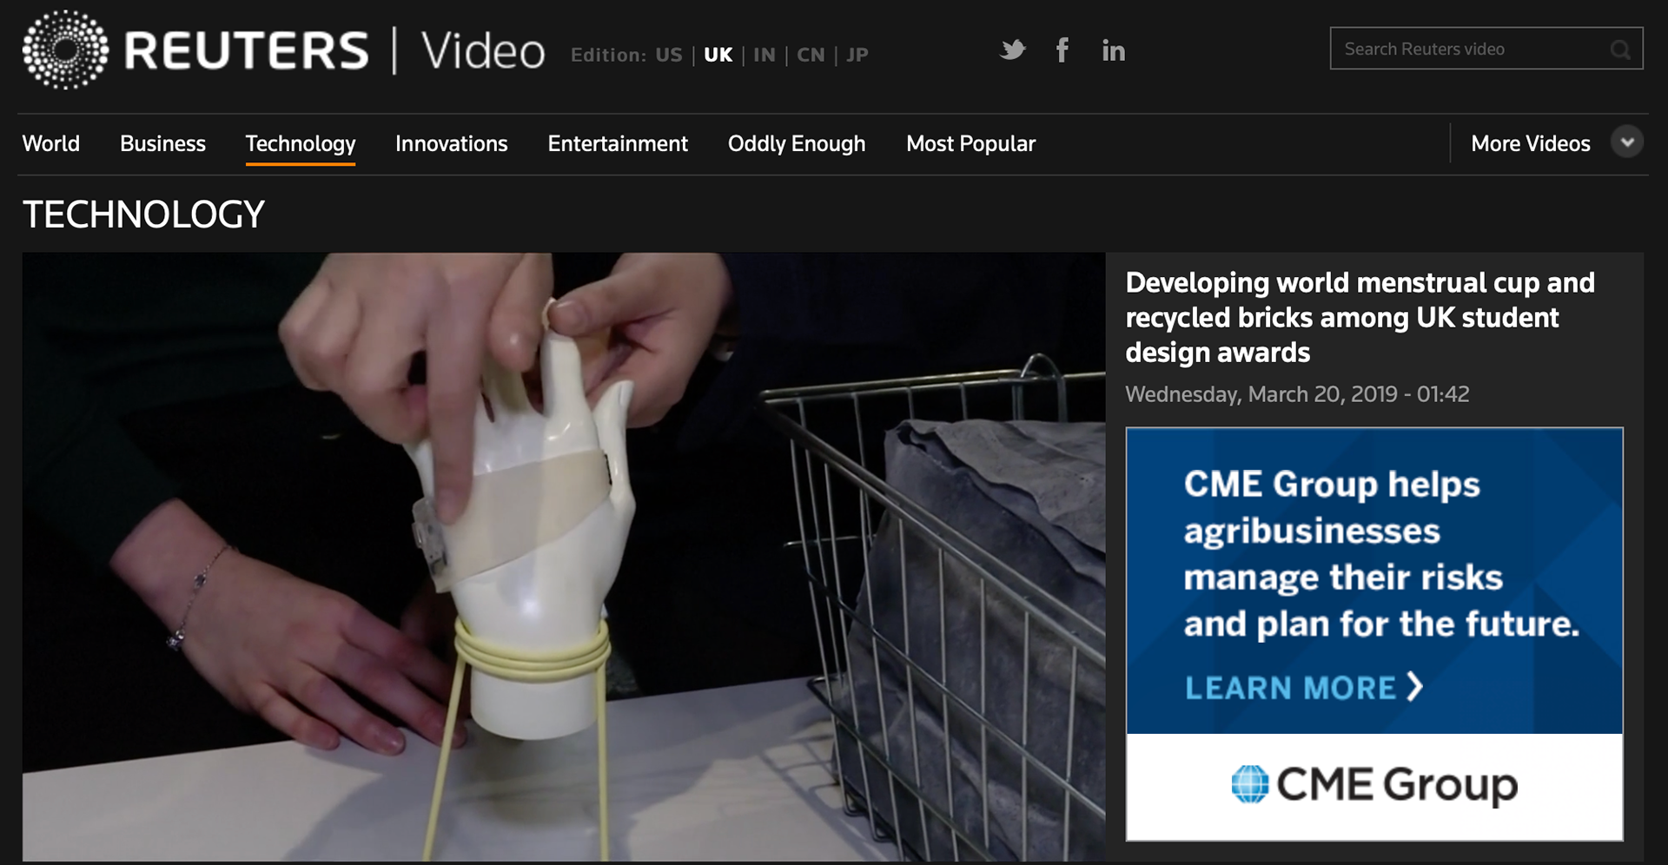
Task: Click the CME Group agribusinesses ad text
Action: pos(1381,553)
